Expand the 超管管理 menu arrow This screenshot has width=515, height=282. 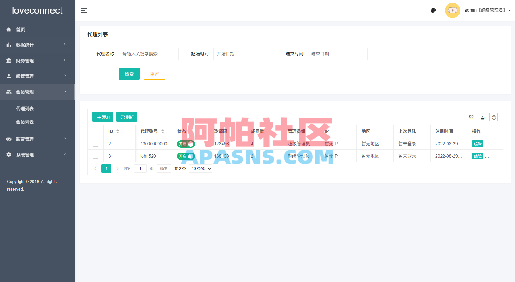[x=65, y=76]
